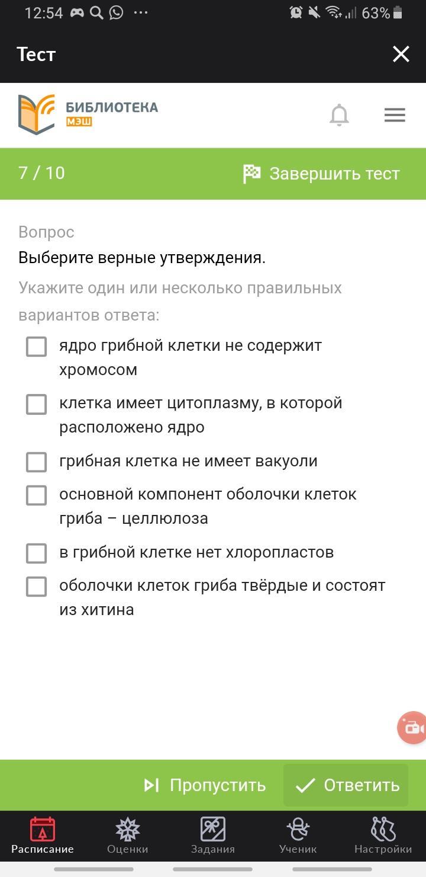426x877 pixels.
Task: Go to the Ученик tab
Action: 298,836
